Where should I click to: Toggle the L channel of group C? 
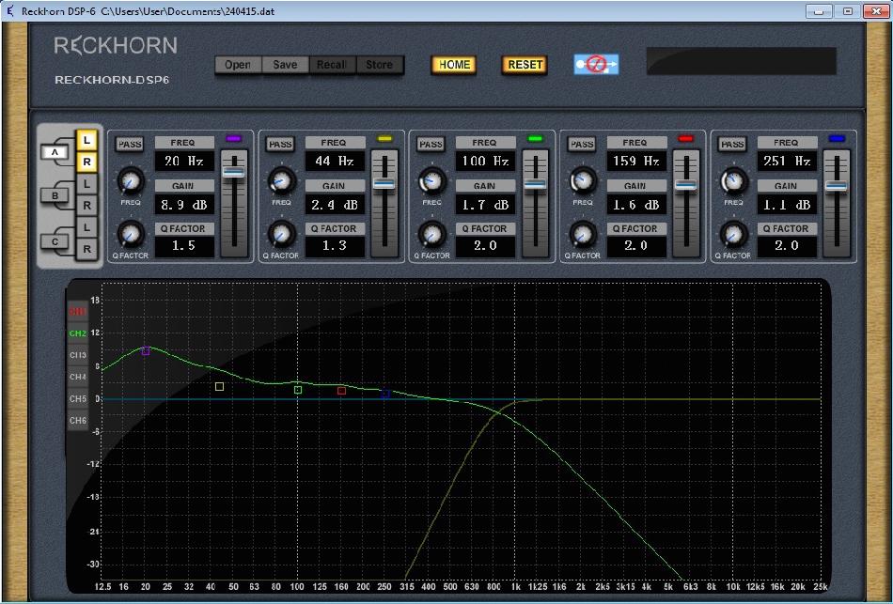[x=86, y=227]
